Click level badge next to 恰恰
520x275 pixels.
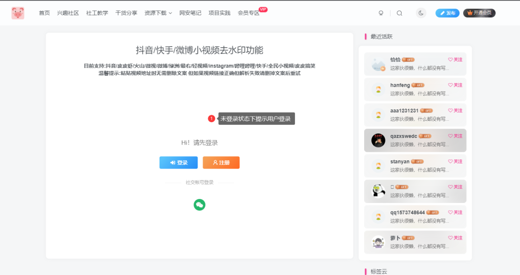[408, 60]
